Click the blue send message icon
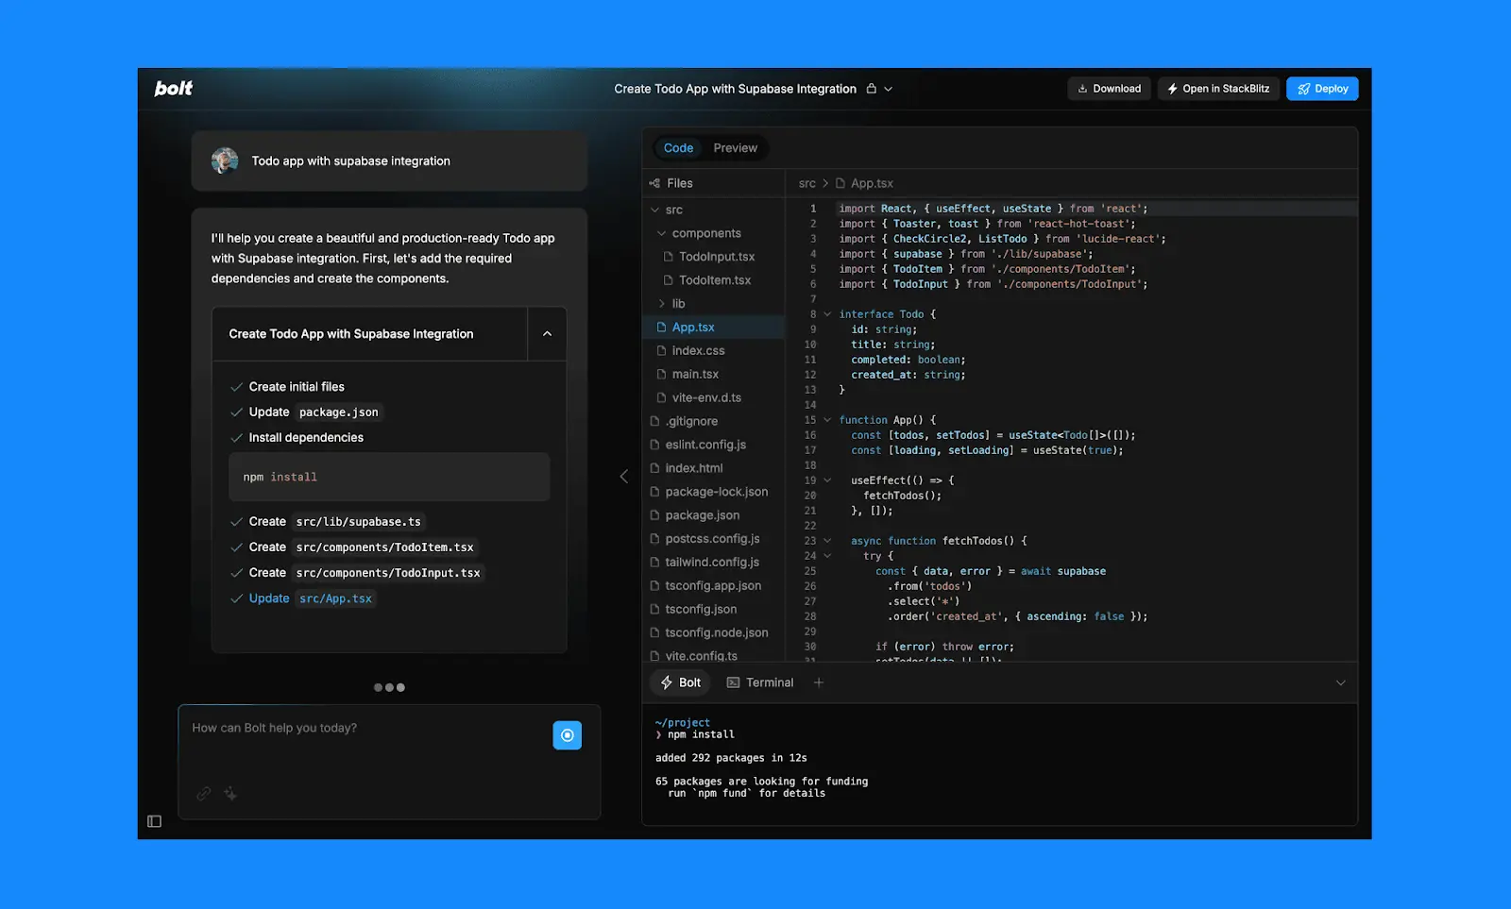Screen dimensions: 1511x909 click(x=567, y=734)
